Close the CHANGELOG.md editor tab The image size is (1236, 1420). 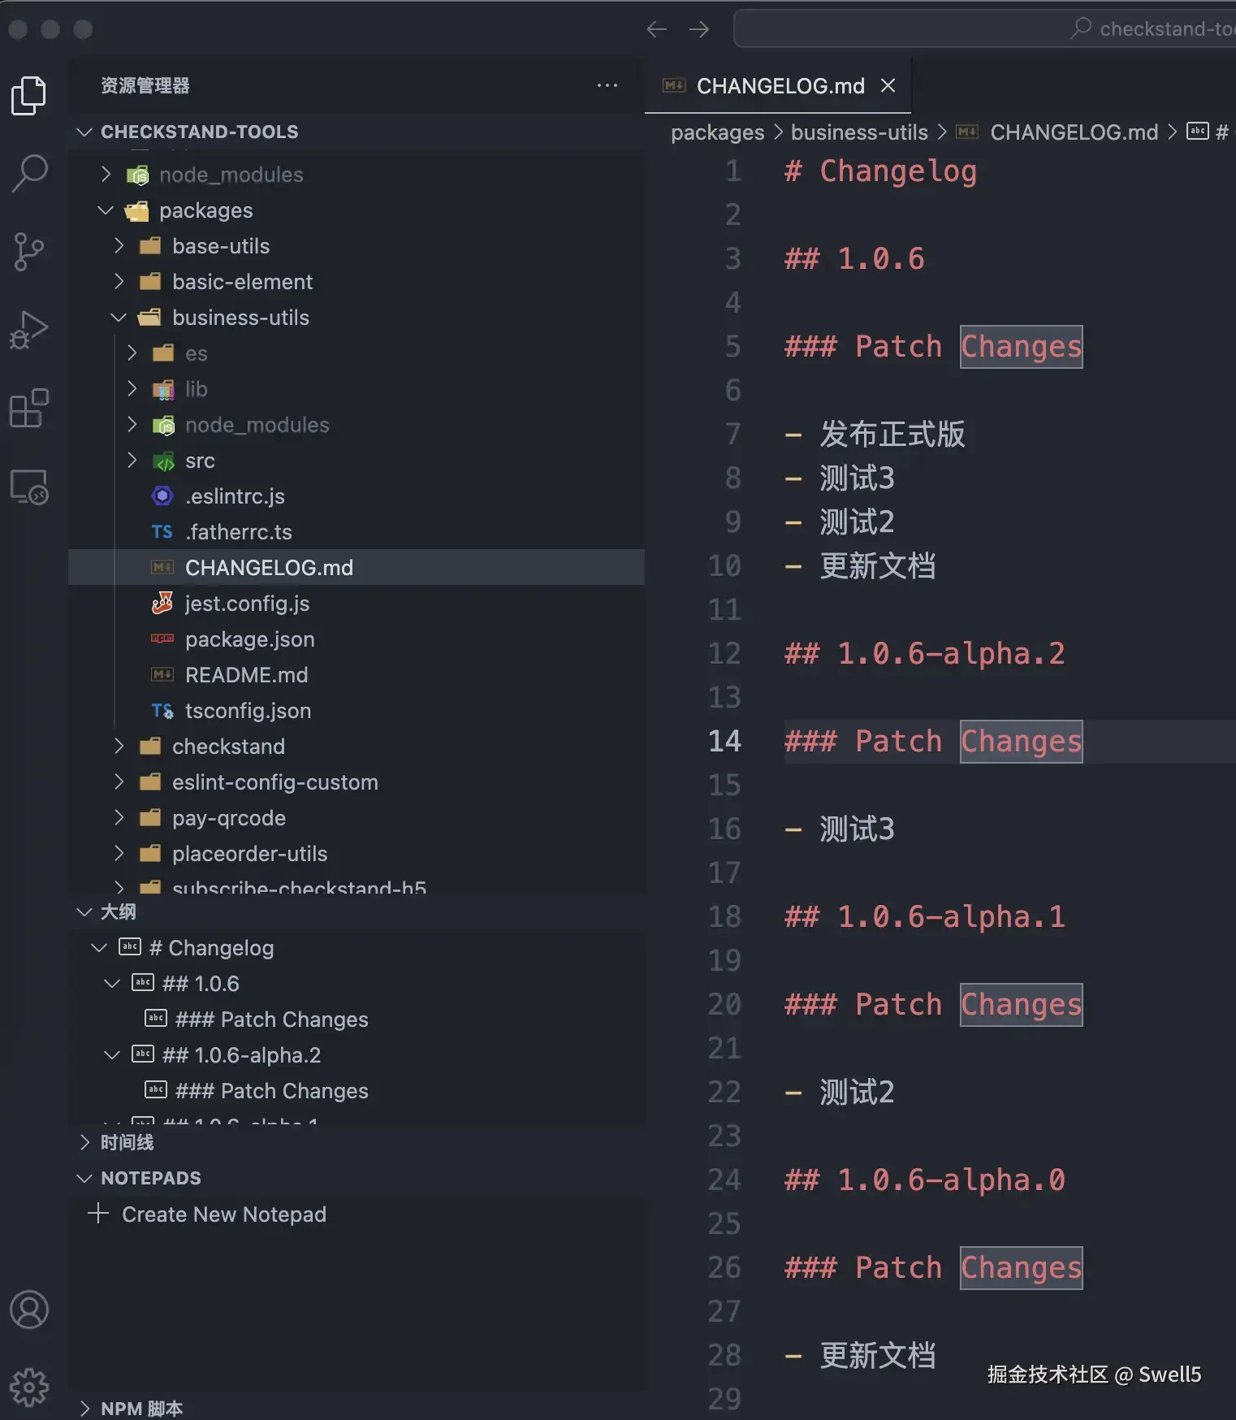[x=888, y=85]
